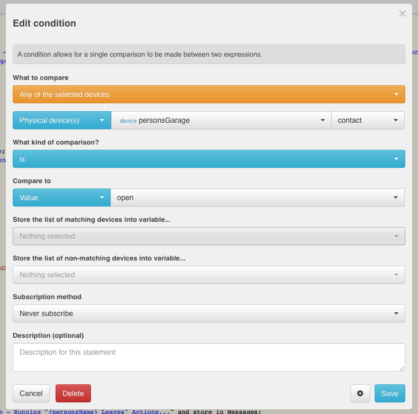Click the gear settings icon button
Image resolution: width=418 pixels, height=414 pixels.
(360, 393)
